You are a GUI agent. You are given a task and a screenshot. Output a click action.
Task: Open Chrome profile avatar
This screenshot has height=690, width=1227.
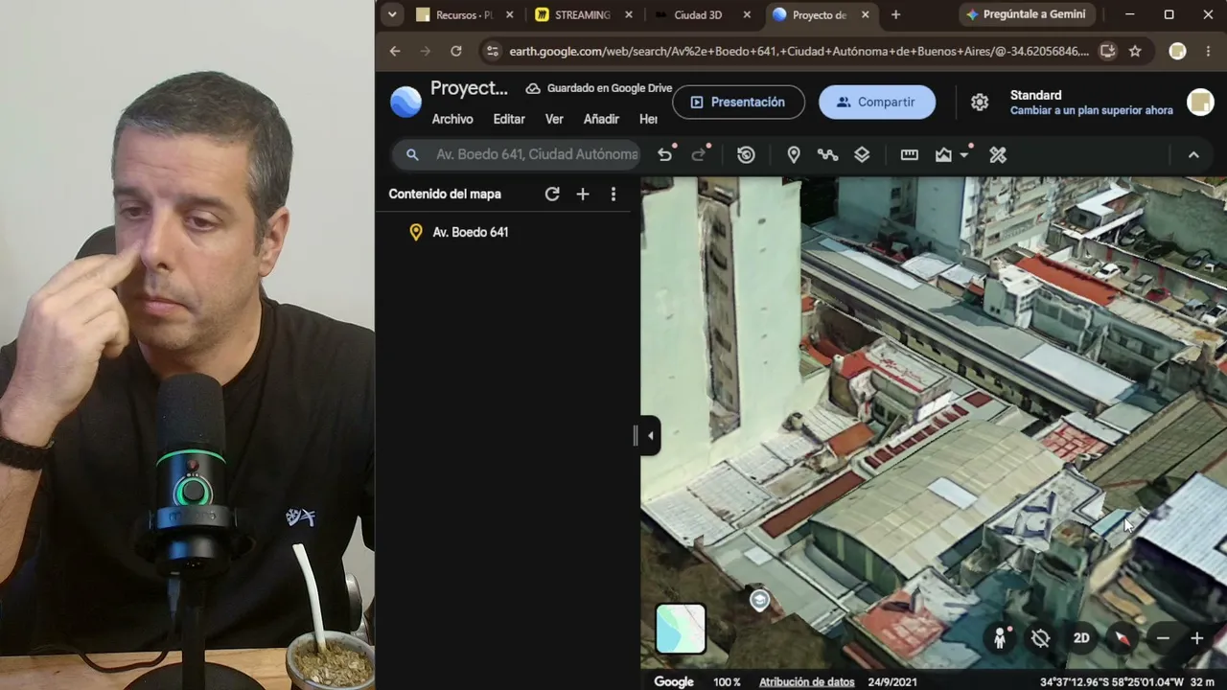[x=1177, y=51]
